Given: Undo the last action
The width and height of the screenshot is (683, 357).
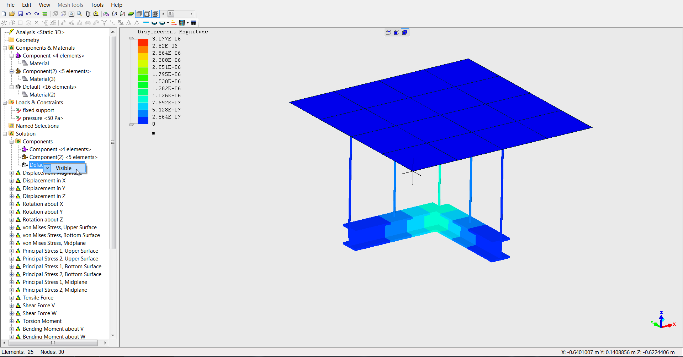Looking at the screenshot, I should click(28, 14).
